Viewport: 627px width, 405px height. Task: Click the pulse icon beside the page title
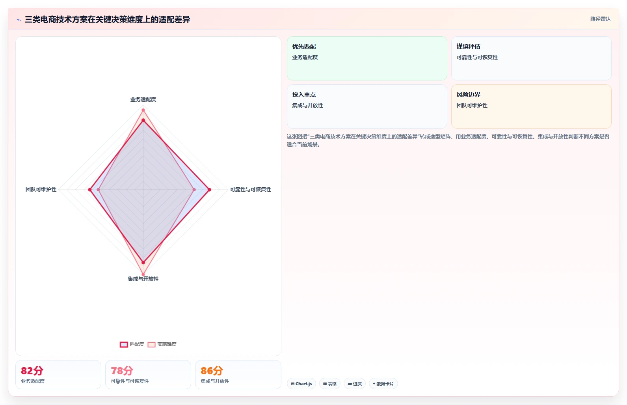[19, 20]
